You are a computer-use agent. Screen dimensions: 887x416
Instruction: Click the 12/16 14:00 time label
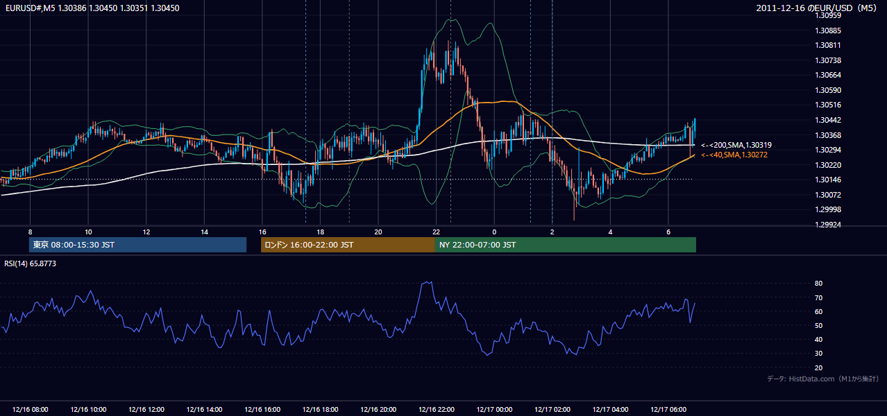point(204,410)
